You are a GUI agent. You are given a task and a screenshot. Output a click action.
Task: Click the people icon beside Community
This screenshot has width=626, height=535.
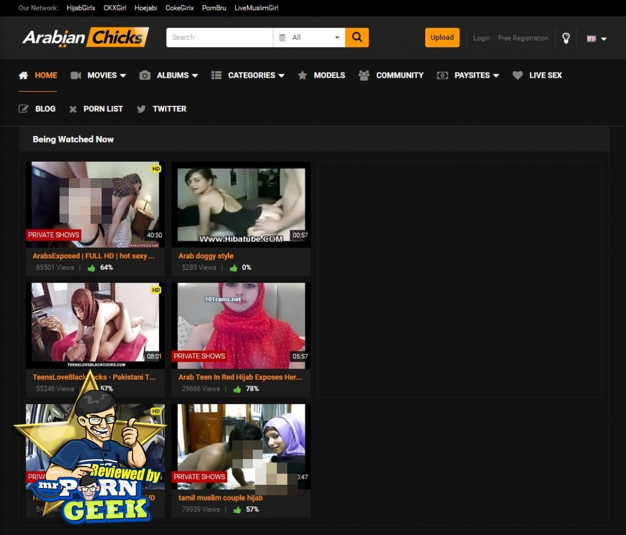(x=364, y=75)
